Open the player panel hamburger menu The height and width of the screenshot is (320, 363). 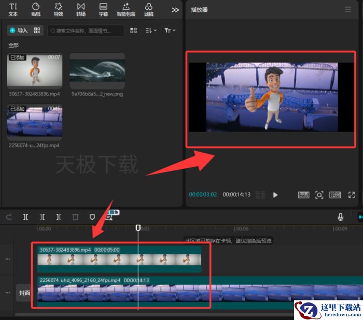tap(348, 9)
